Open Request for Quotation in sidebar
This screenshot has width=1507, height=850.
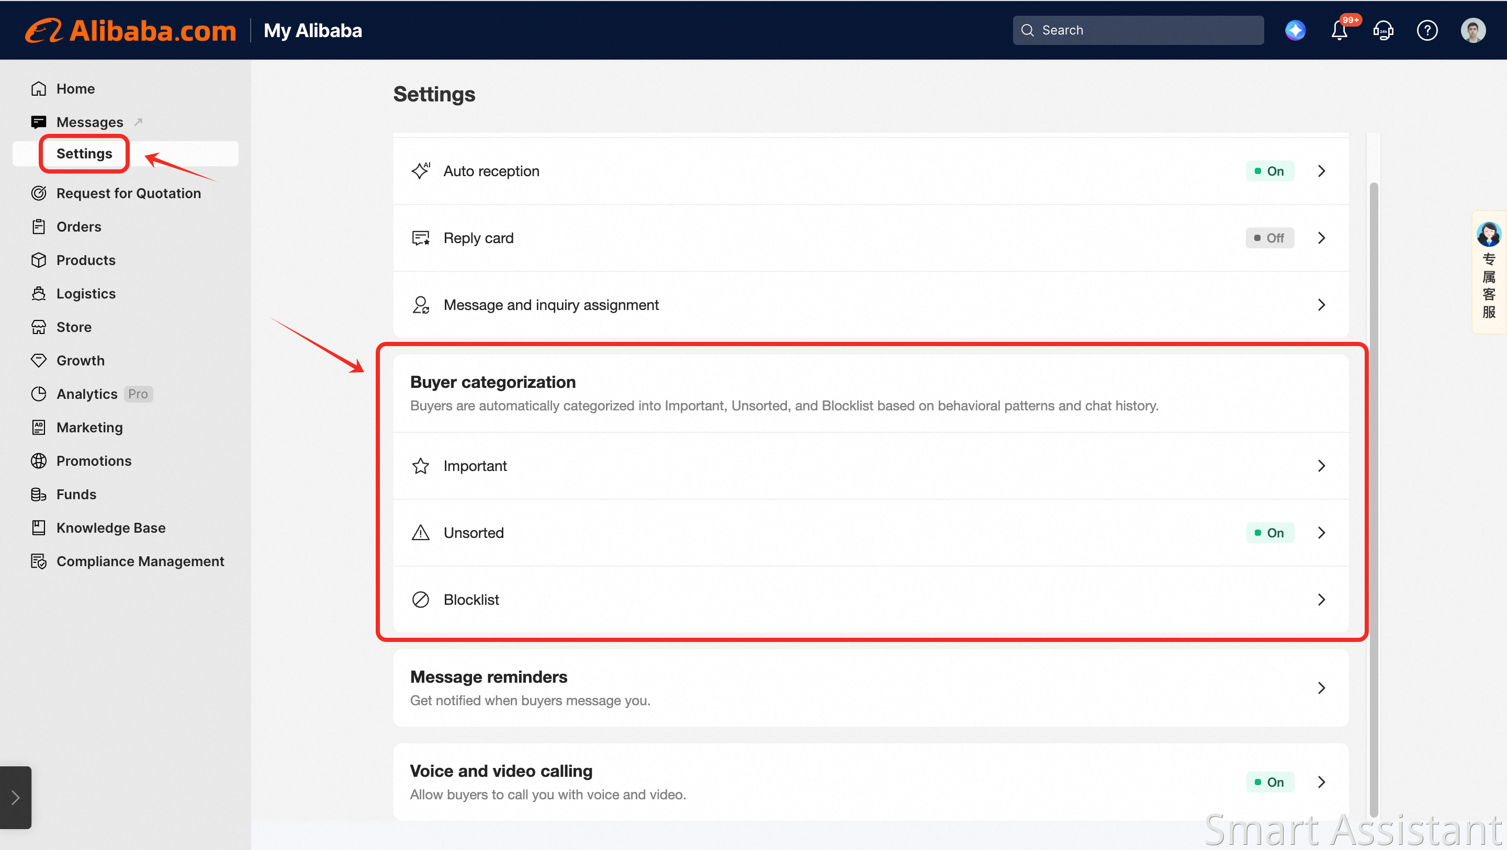(129, 193)
